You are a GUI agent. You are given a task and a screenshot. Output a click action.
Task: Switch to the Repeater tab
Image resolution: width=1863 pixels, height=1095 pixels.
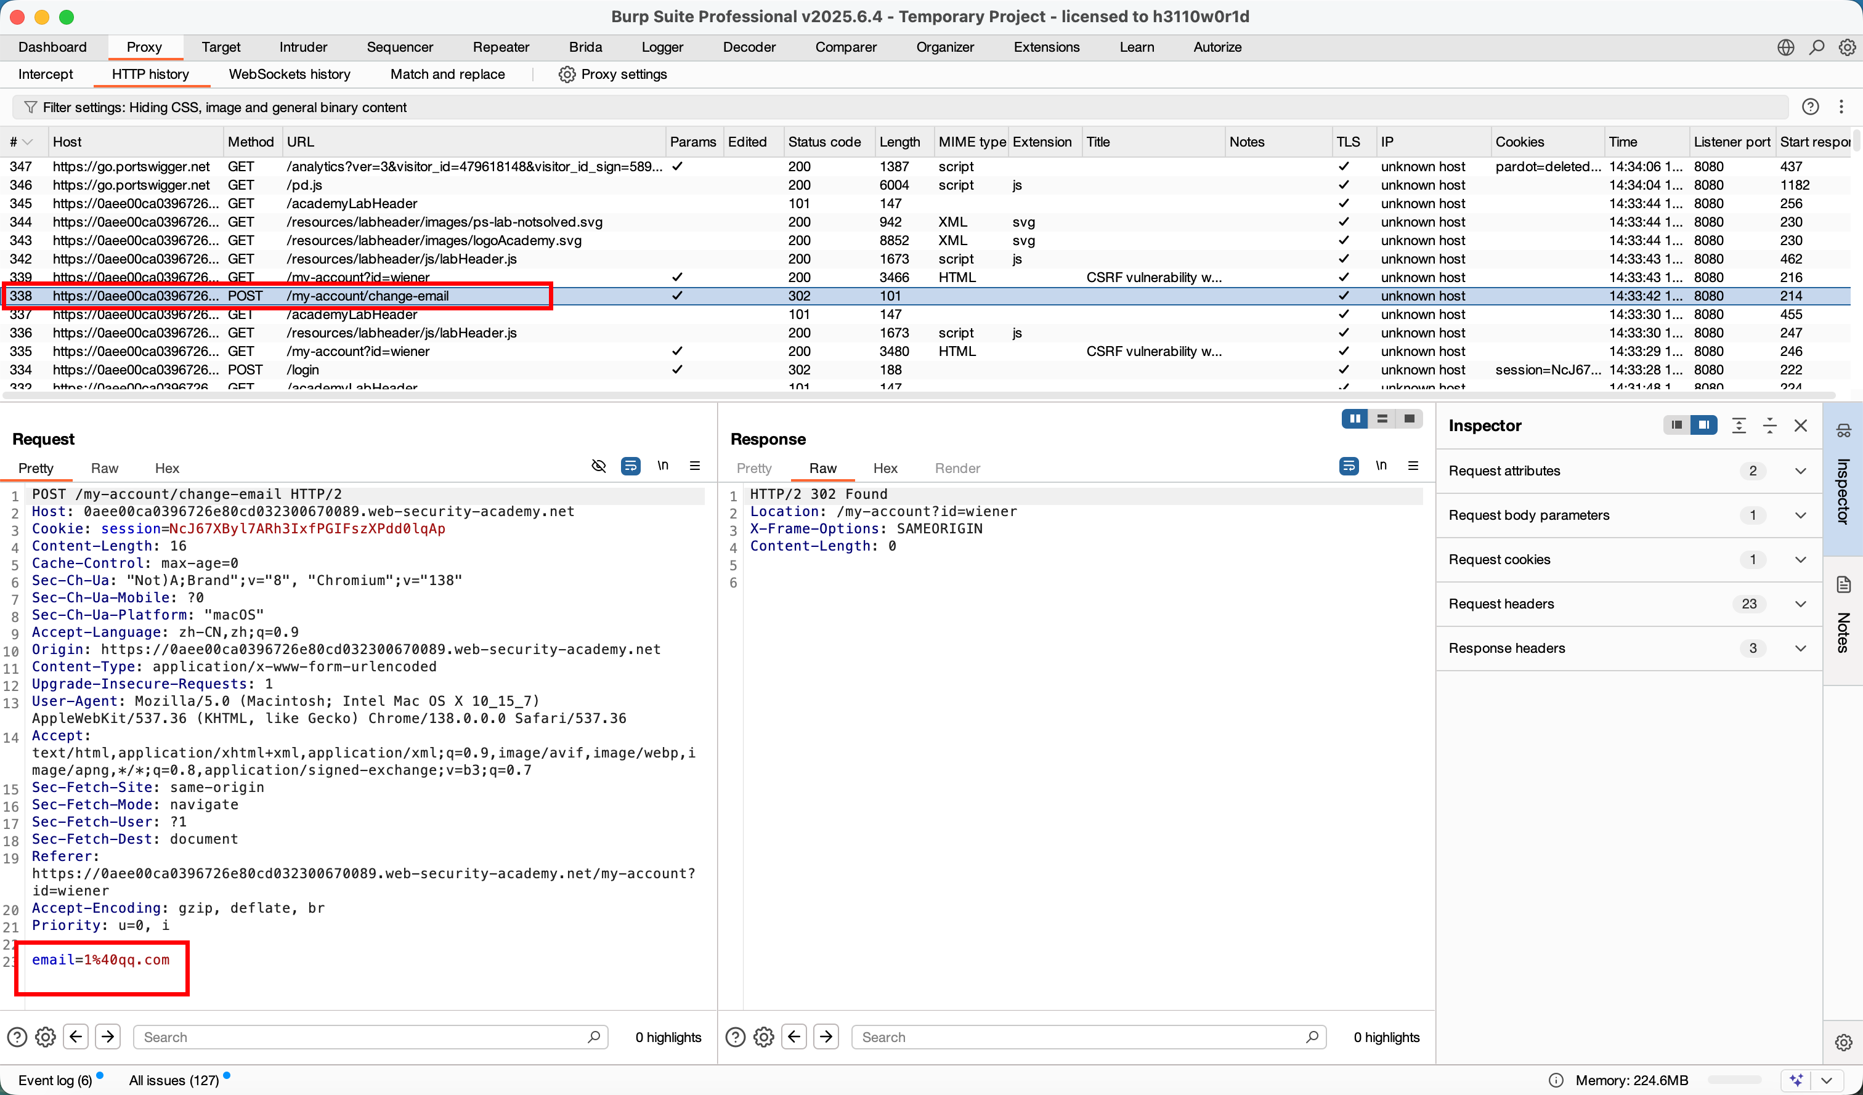(500, 47)
